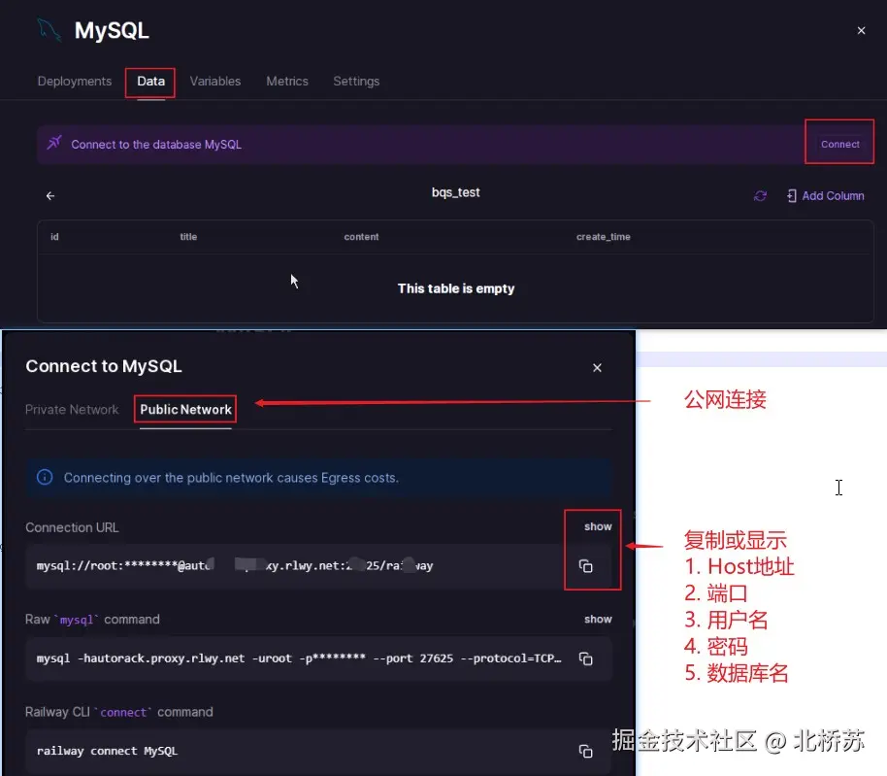The height and width of the screenshot is (776, 887).
Task: Click the bqs_test table name
Action: [x=455, y=192]
